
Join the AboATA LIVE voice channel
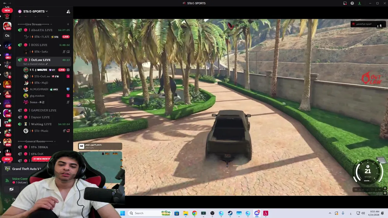coord(44,30)
